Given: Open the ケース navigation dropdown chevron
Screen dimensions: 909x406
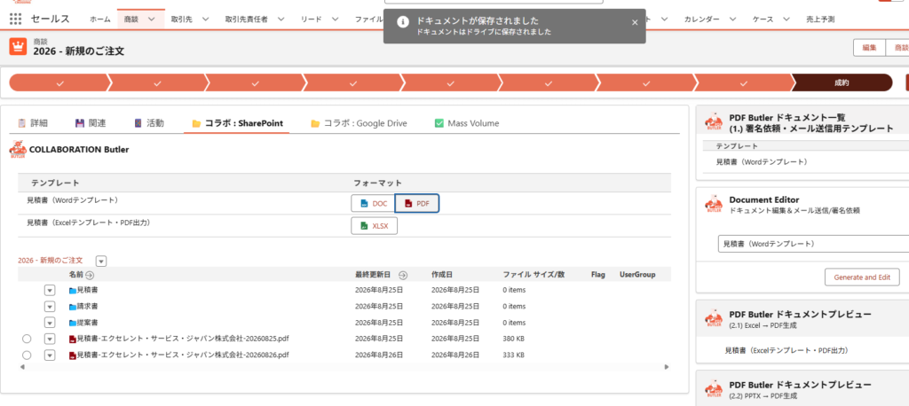Looking at the screenshot, I should click(x=786, y=20).
